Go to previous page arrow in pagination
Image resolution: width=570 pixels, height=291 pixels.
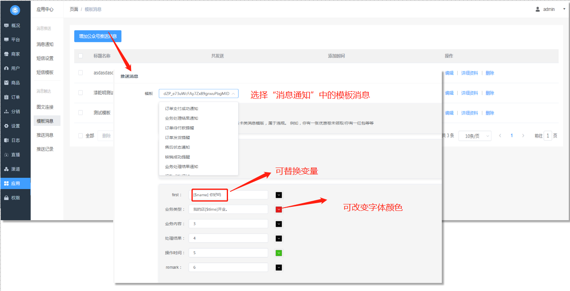(x=500, y=136)
